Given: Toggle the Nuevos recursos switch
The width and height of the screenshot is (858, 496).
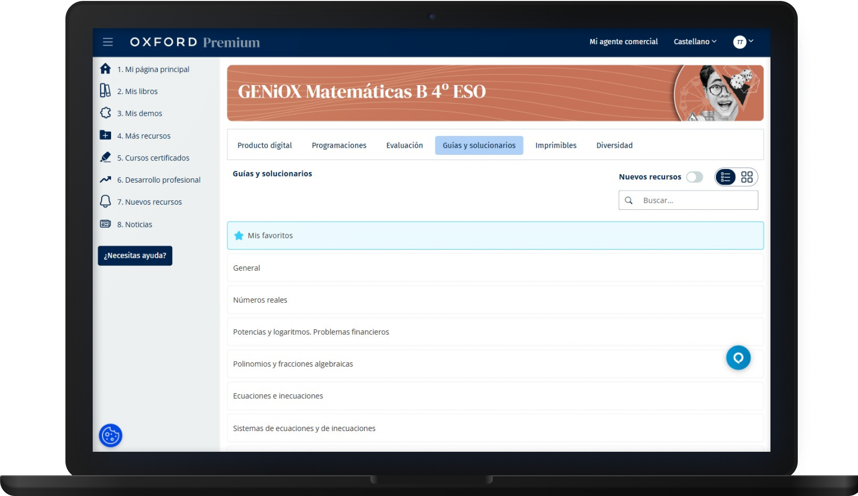Looking at the screenshot, I should (695, 177).
